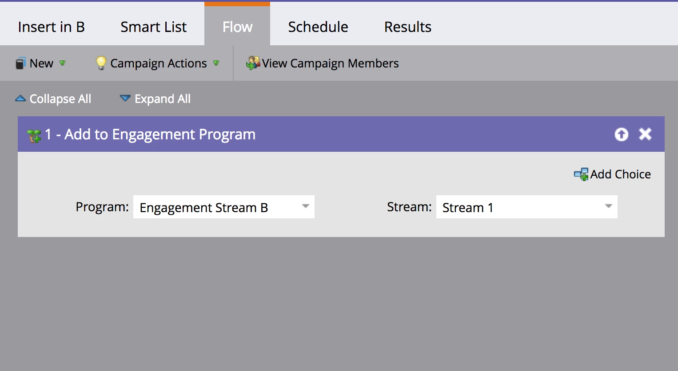Delete the flow step with X
Image resolution: width=678 pixels, height=371 pixels.
coord(645,134)
